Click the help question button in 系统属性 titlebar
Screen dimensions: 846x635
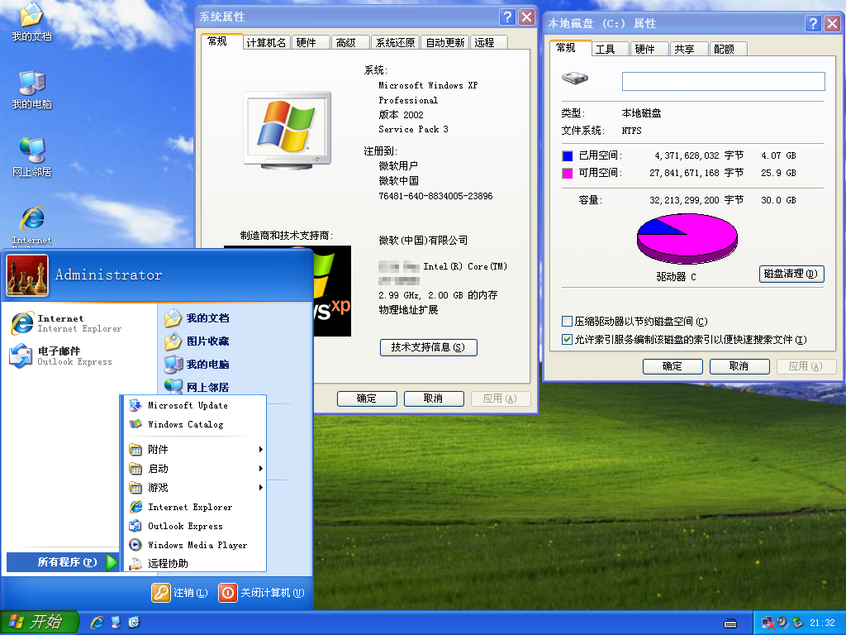point(507,17)
